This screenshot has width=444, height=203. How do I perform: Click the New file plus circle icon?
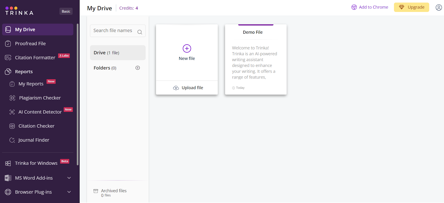pyautogui.click(x=187, y=48)
